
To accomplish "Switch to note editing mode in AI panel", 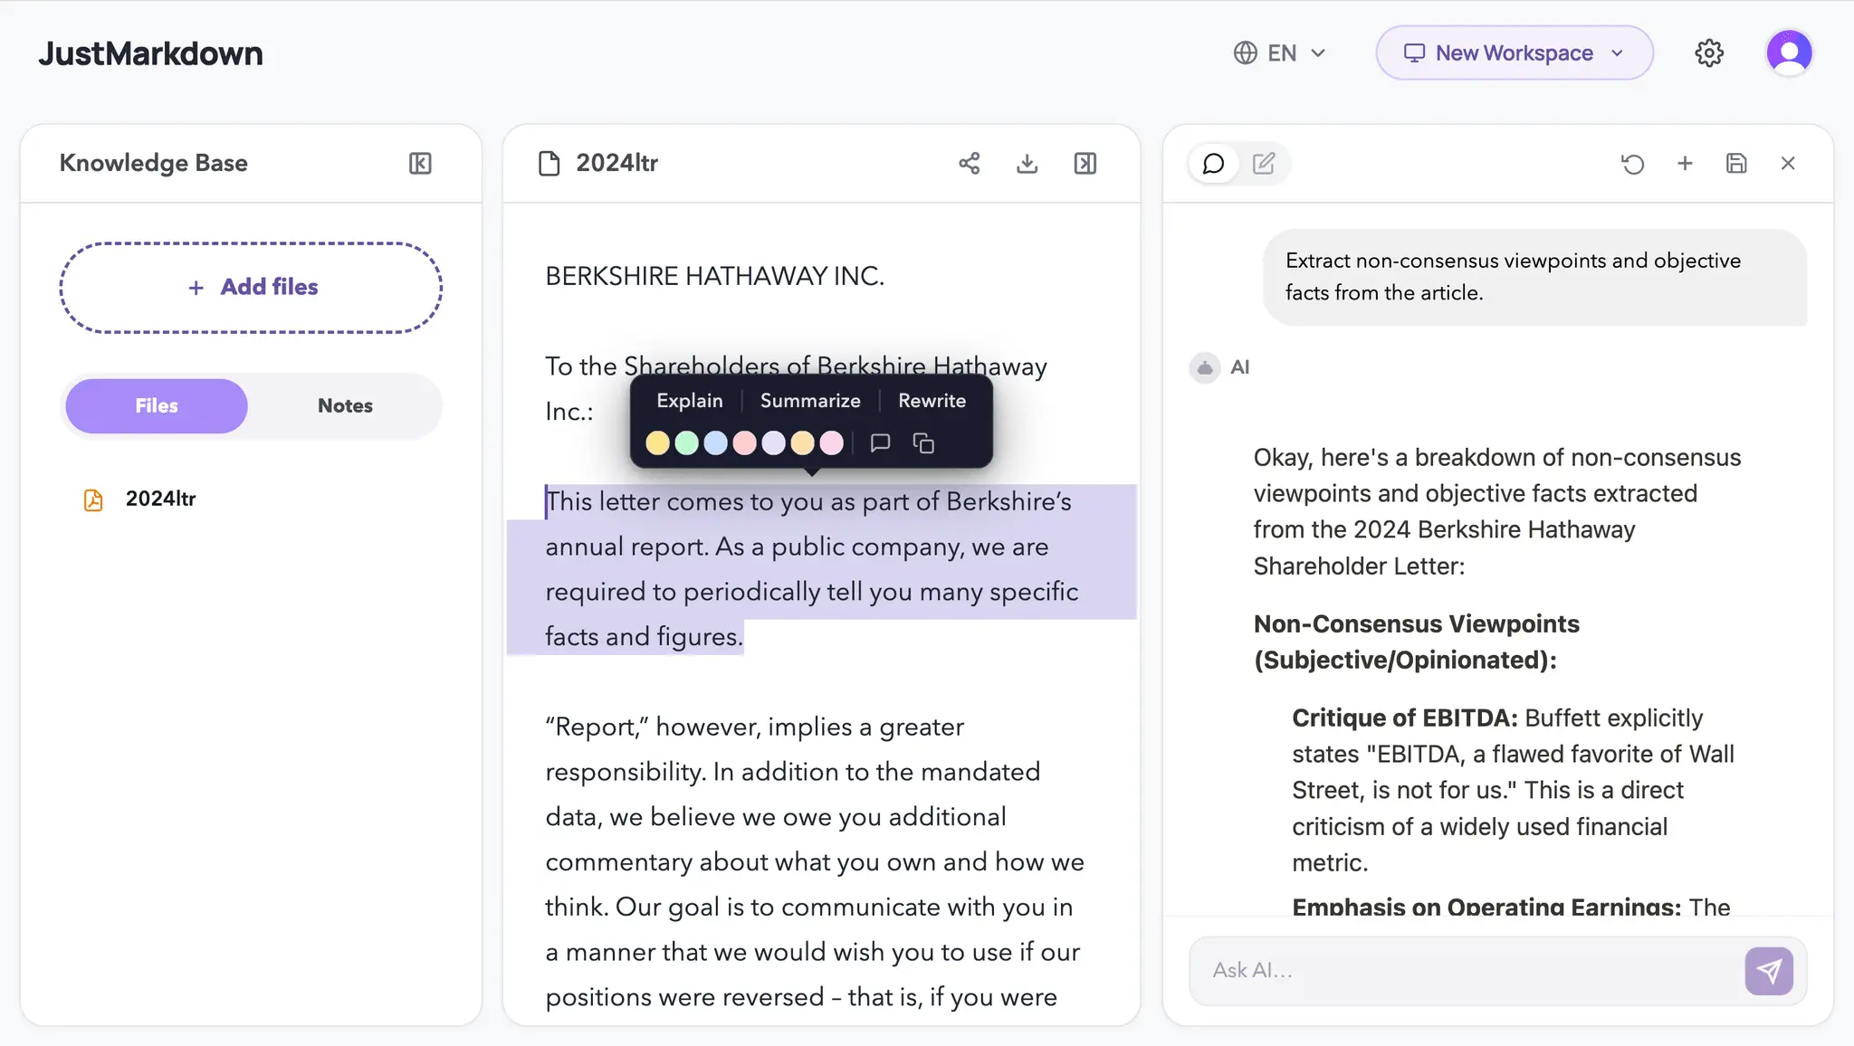I will (1264, 164).
